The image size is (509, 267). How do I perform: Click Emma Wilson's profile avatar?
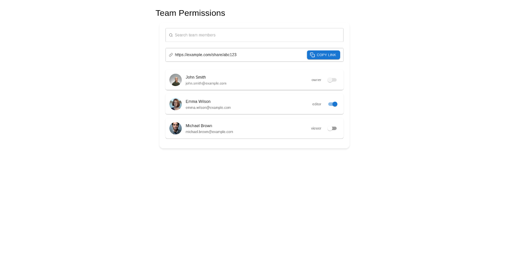[x=176, y=104]
